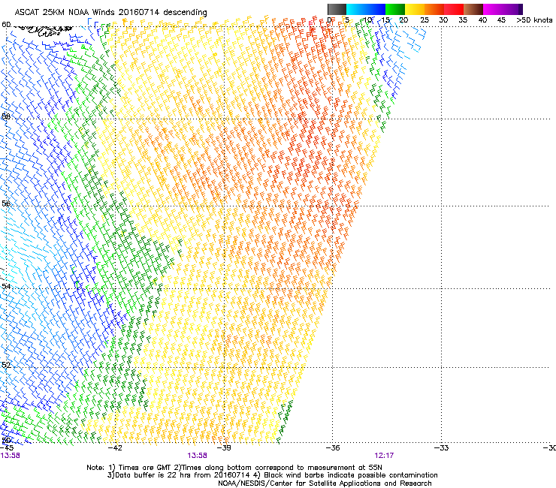Click the note line starting 'Note: 1) Times are GMT'
556x488 pixels.
(x=234, y=468)
